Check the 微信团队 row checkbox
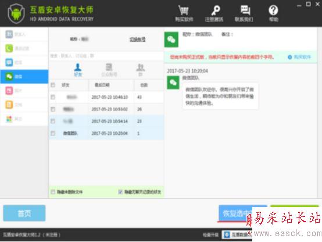This screenshot has width=322, height=242. pyautogui.click(x=53, y=133)
